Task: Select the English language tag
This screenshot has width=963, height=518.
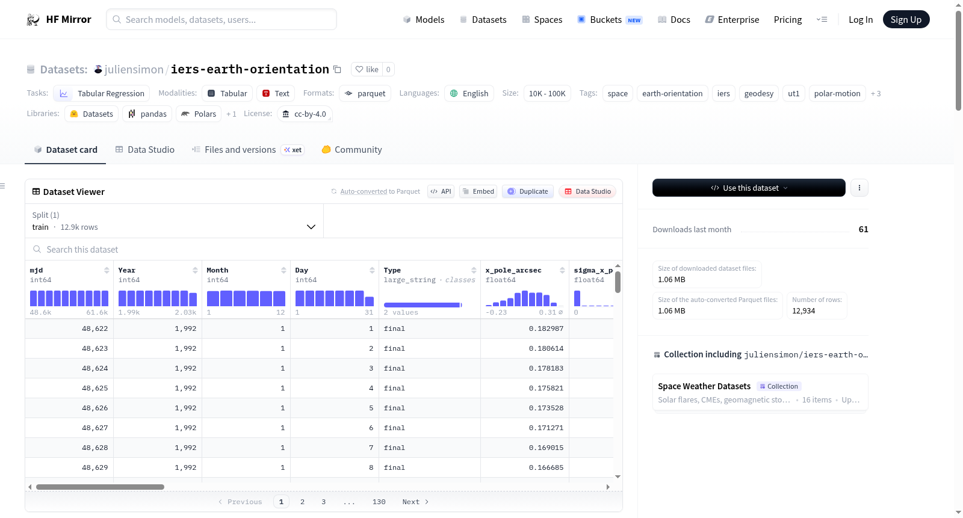Action: coord(469,93)
